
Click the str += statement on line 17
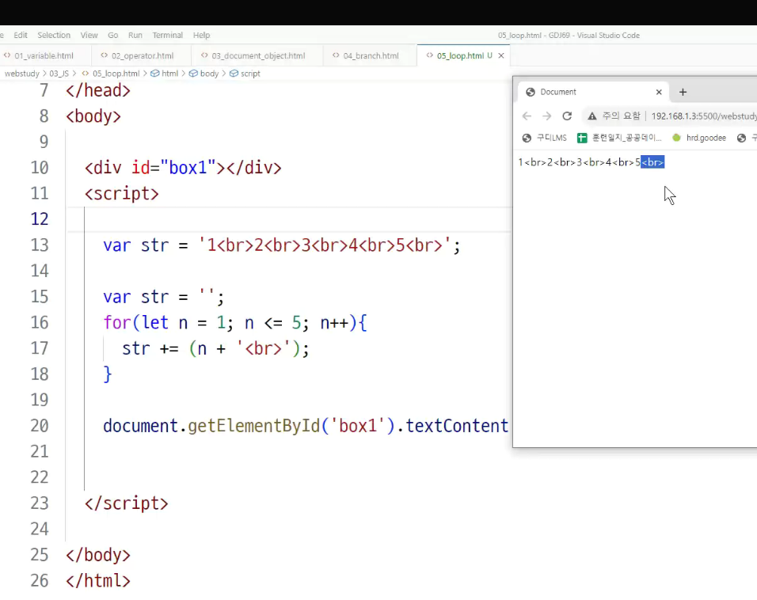(215, 348)
